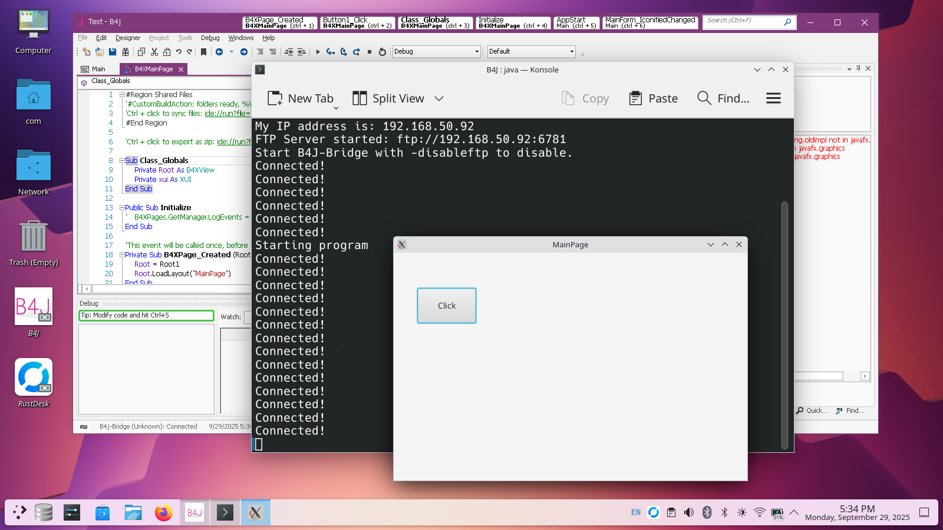Expand the Split View chevron in Konsole
This screenshot has width=943, height=530.
point(439,98)
